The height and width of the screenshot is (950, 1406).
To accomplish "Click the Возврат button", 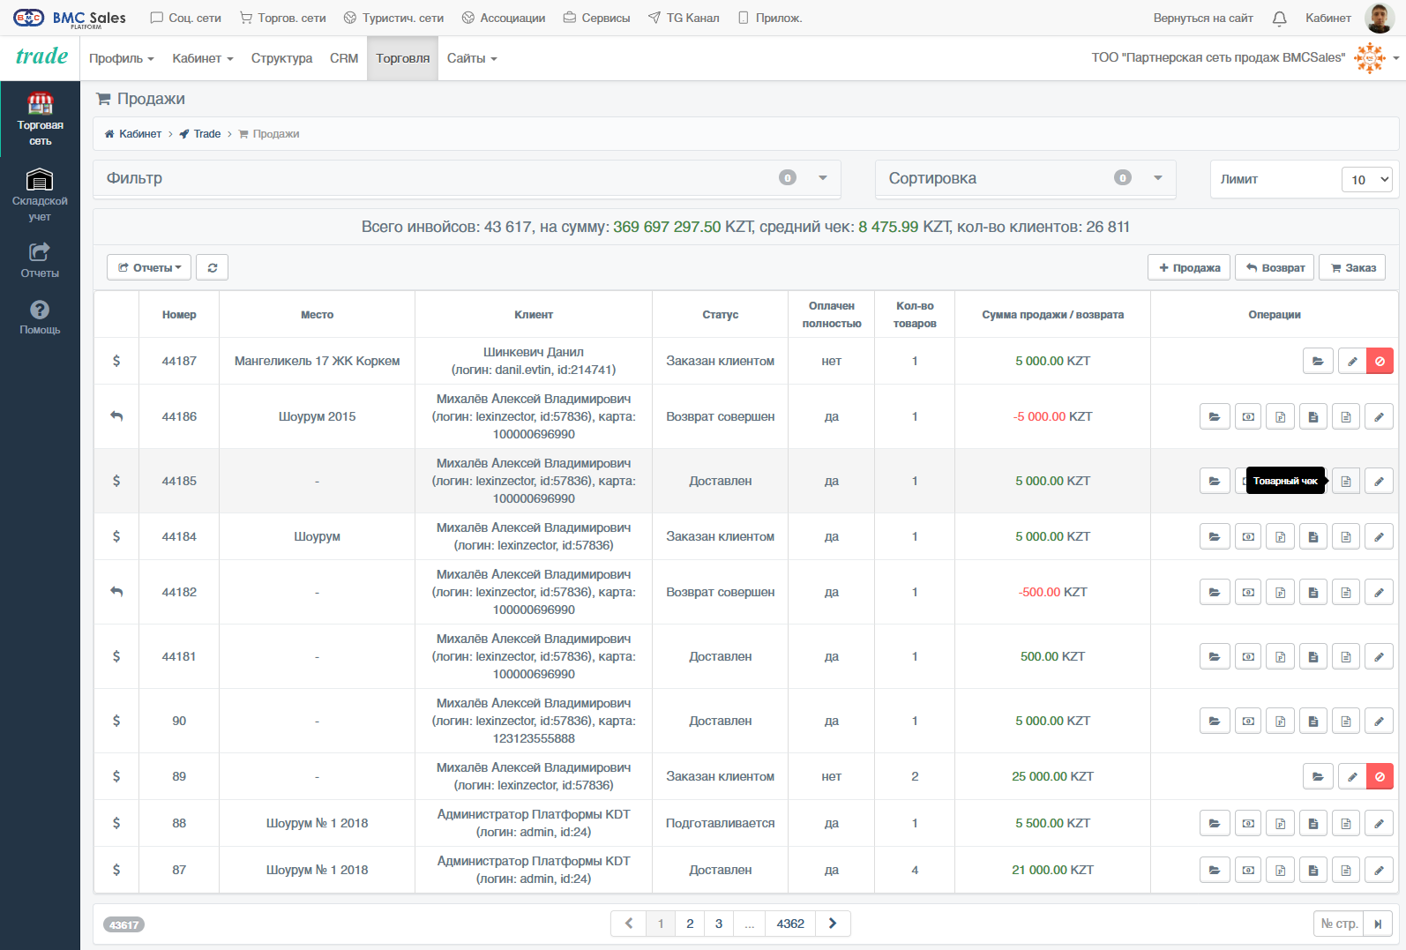I will coord(1275,267).
